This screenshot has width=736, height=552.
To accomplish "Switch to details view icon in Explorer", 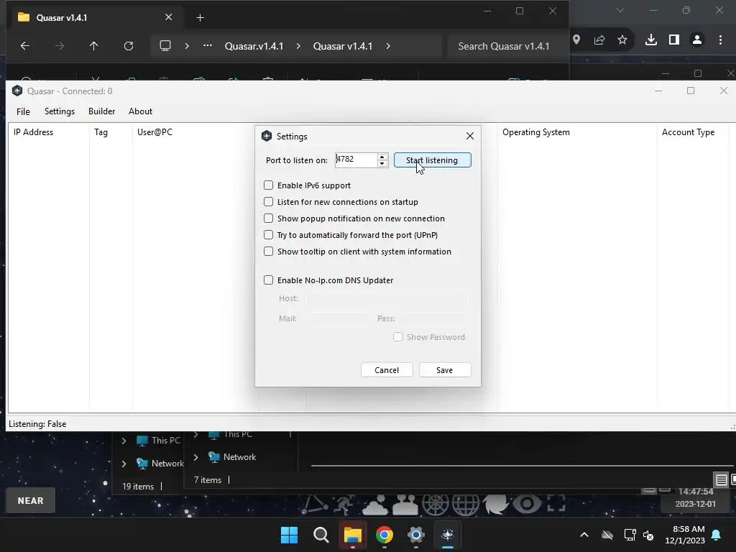I will click(722, 479).
